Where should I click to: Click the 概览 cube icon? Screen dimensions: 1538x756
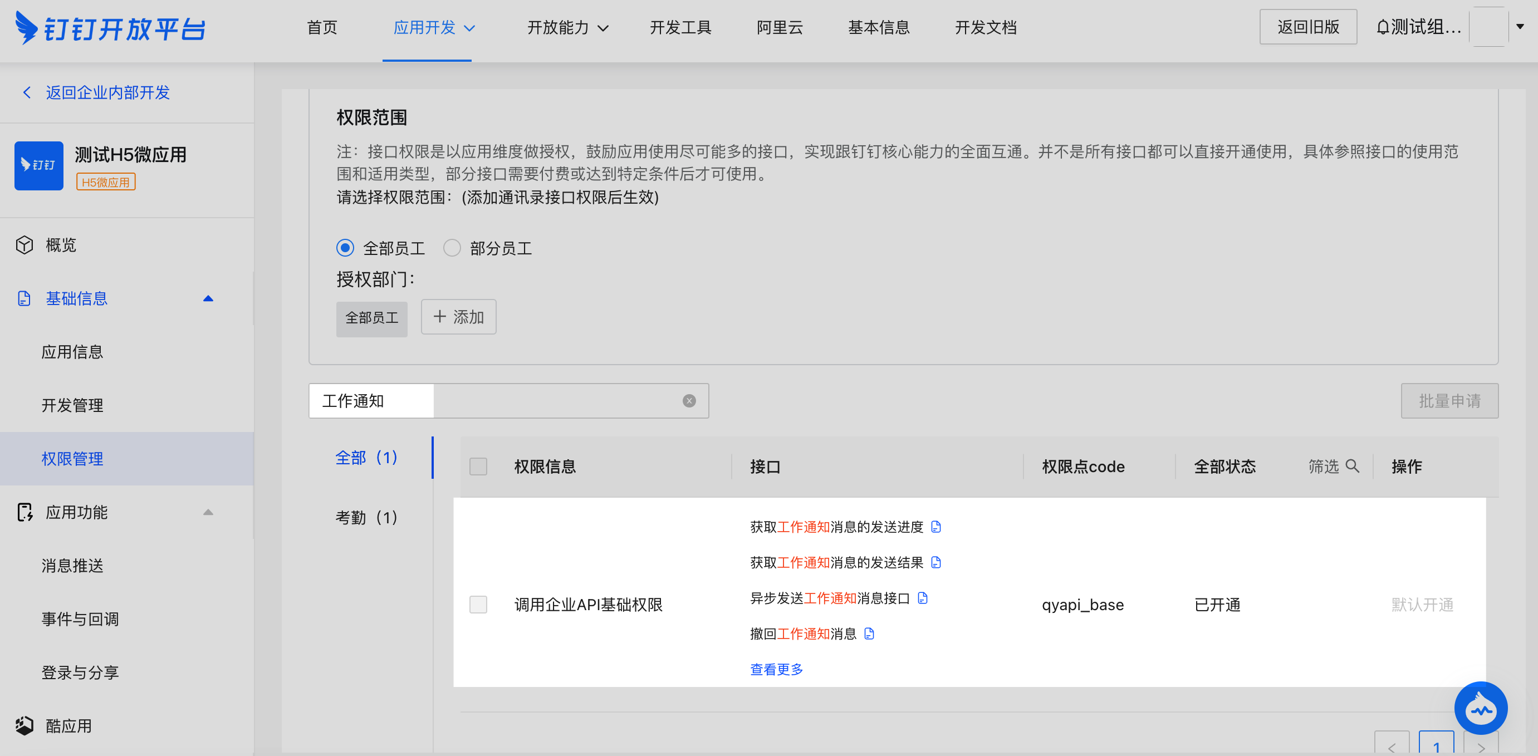pos(25,244)
